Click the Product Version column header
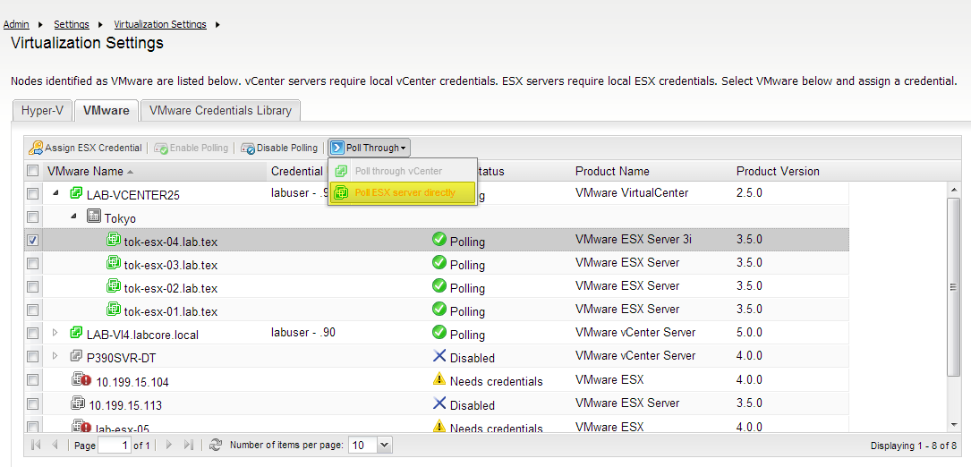 [x=778, y=172]
